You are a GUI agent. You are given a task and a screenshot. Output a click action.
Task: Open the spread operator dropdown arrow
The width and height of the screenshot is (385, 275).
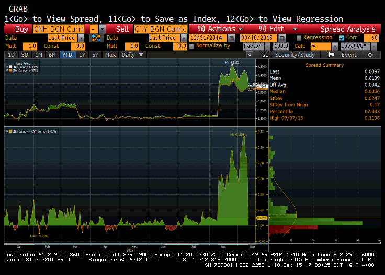(x=102, y=29)
